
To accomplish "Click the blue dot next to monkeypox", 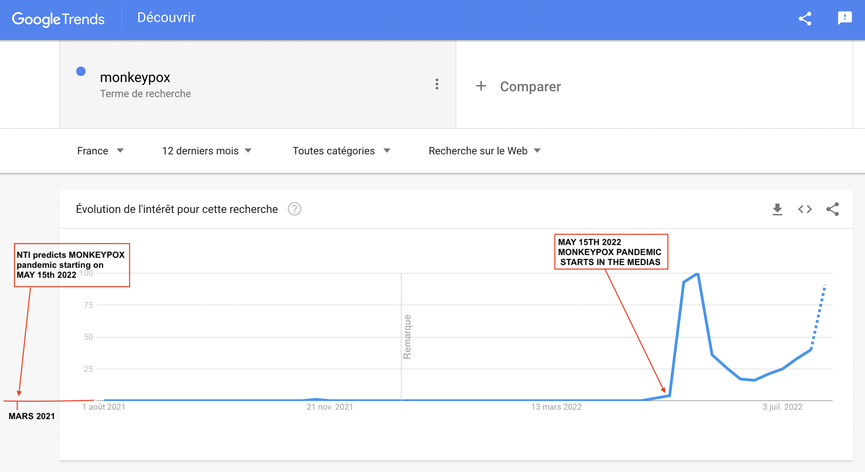I will tap(81, 71).
